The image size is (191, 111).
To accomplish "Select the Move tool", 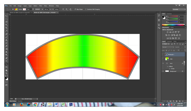I will [x=6, y=16].
